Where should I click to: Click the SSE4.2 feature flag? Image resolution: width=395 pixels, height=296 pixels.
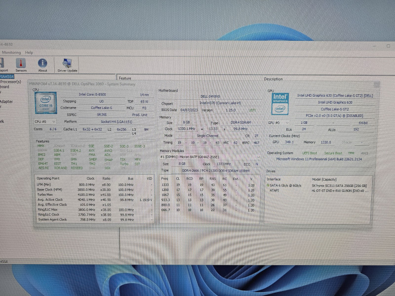click(76, 150)
